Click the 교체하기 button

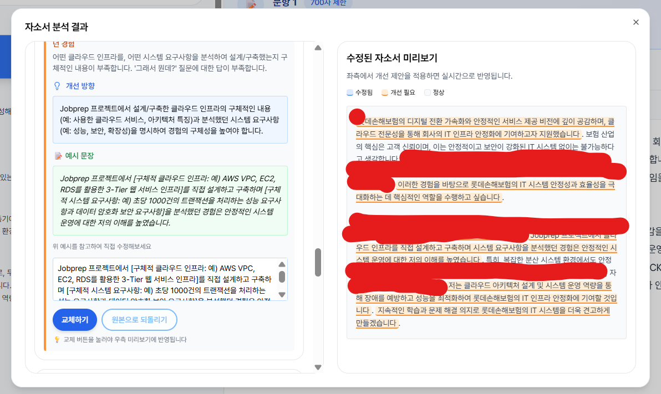(x=75, y=320)
